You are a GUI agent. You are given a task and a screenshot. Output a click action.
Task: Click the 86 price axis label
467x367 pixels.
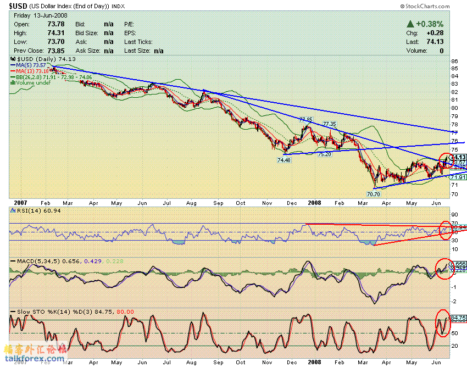[454, 62]
